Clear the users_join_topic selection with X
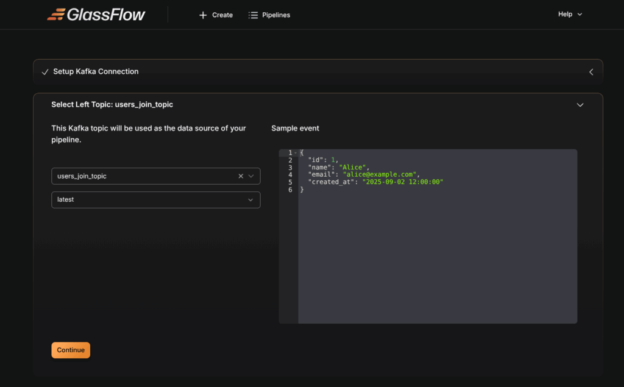This screenshot has width=624, height=387. pyautogui.click(x=241, y=176)
